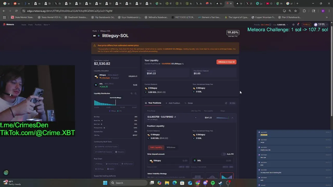Click littleguy 3 Warning(s) label

[x=105, y=78]
